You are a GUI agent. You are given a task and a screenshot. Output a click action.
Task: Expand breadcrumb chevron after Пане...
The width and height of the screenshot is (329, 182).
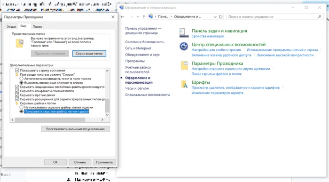coord(171,16)
